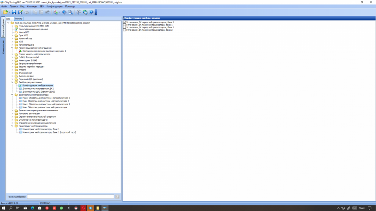Select Диагностика ДК2 (режим OBDII) item

39,92
